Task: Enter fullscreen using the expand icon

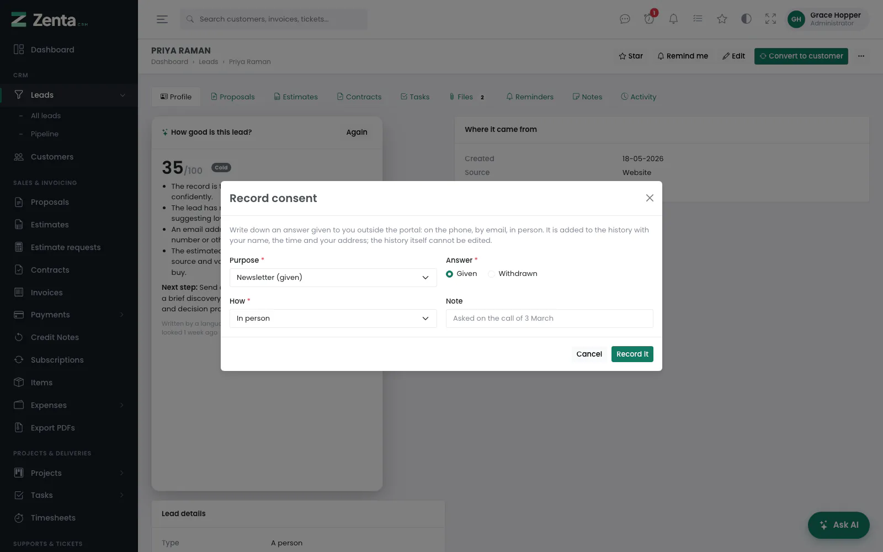Action: pyautogui.click(x=770, y=19)
